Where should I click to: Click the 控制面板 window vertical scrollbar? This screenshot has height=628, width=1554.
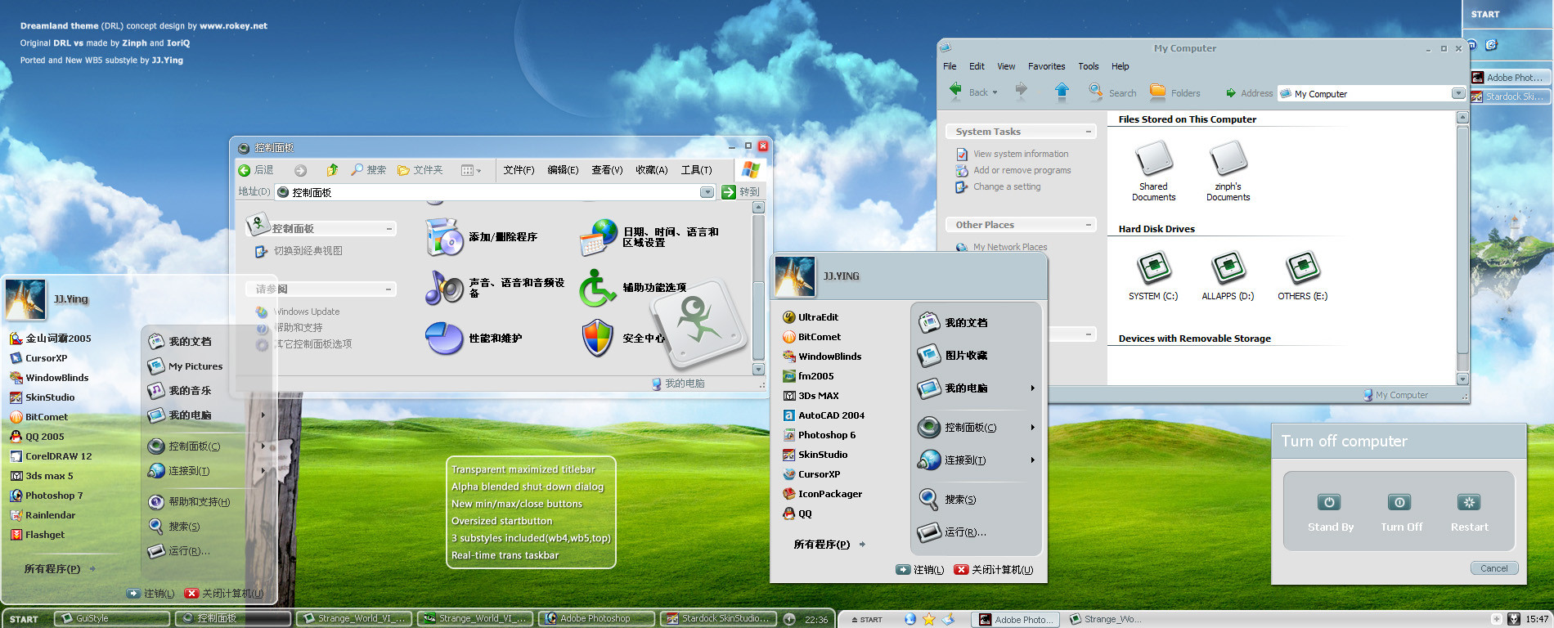(758, 289)
